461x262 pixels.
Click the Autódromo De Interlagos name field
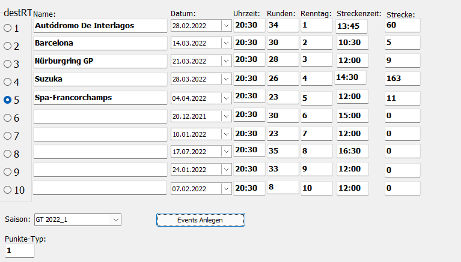[100, 26]
